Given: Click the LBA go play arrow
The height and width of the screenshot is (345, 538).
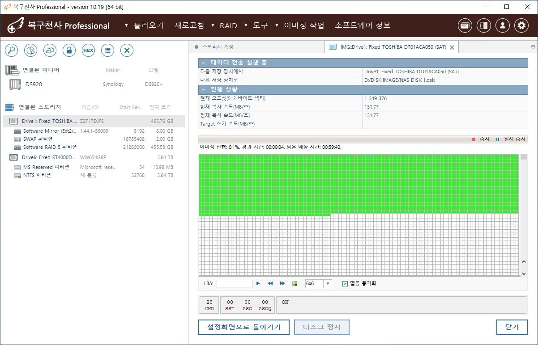Looking at the screenshot, I should [258, 283].
